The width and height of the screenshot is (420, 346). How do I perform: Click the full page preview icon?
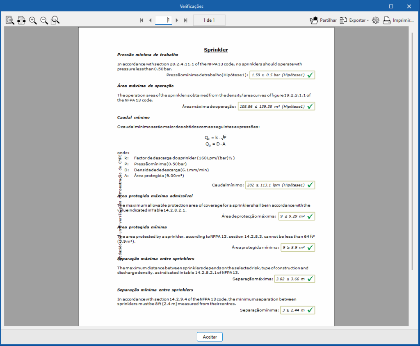10,20
